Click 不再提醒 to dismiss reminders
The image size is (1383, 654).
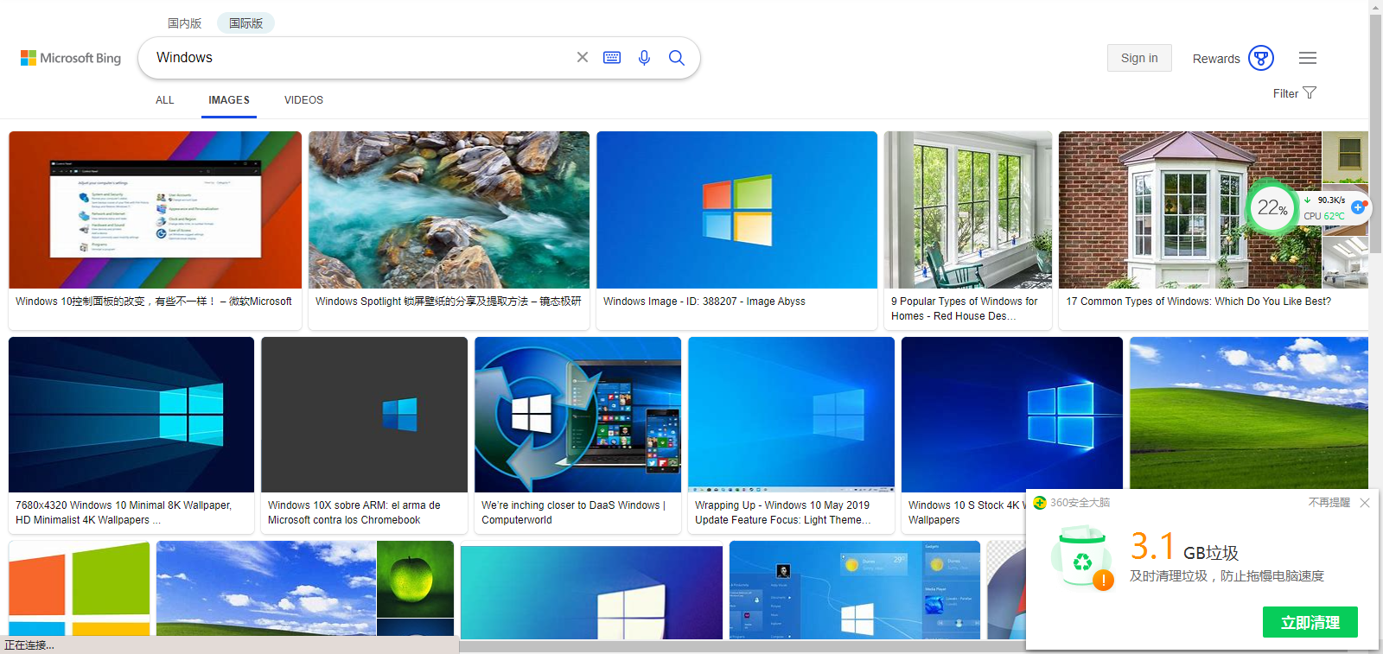[1329, 503]
